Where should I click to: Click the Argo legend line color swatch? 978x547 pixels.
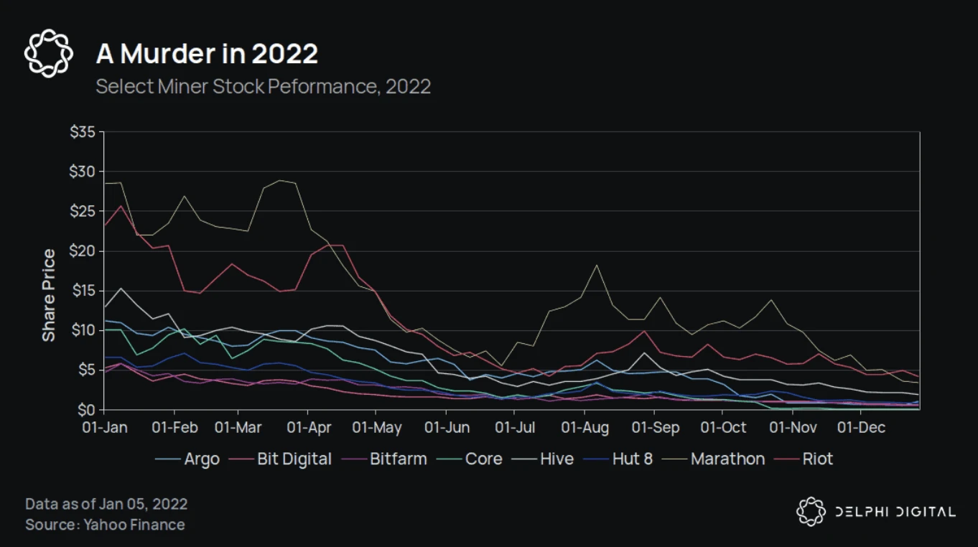(167, 459)
